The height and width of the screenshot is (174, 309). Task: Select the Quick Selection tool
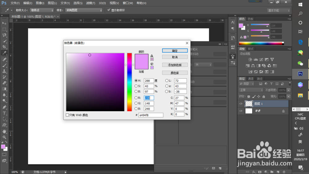pyautogui.click(x=4, y=41)
